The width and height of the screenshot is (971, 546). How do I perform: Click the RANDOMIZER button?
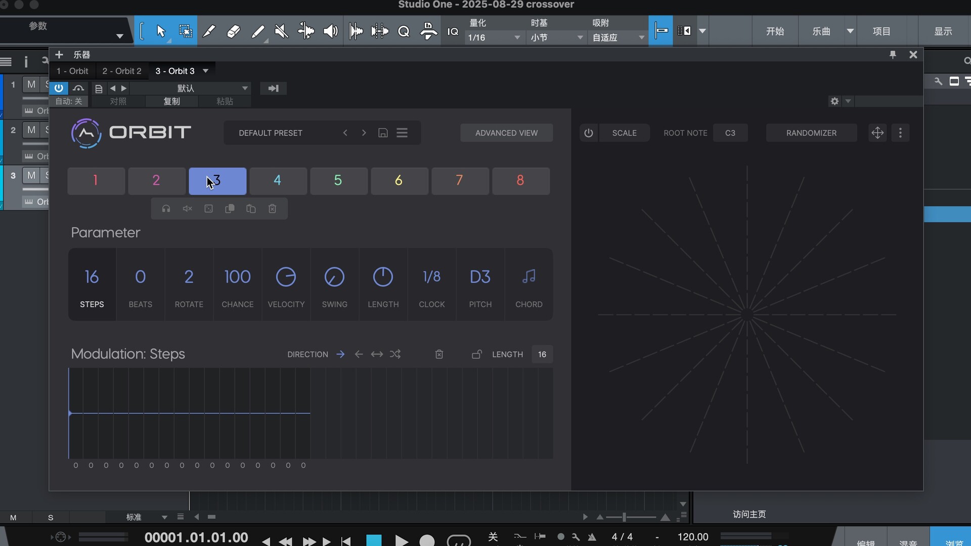811,133
